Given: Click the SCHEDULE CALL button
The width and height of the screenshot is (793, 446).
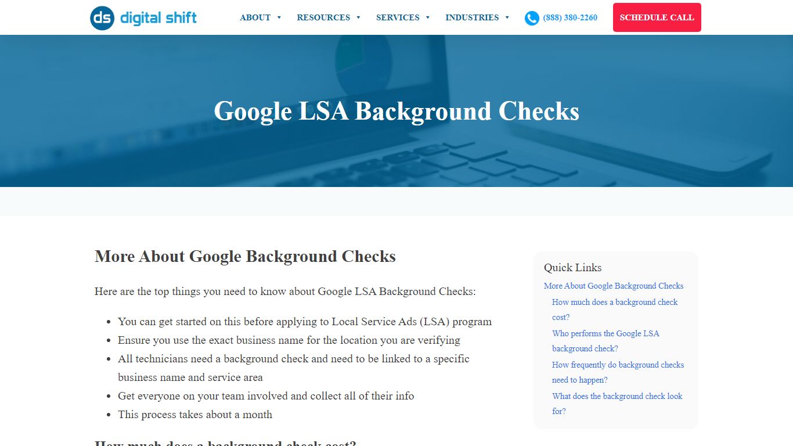Looking at the screenshot, I should (657, 17).
